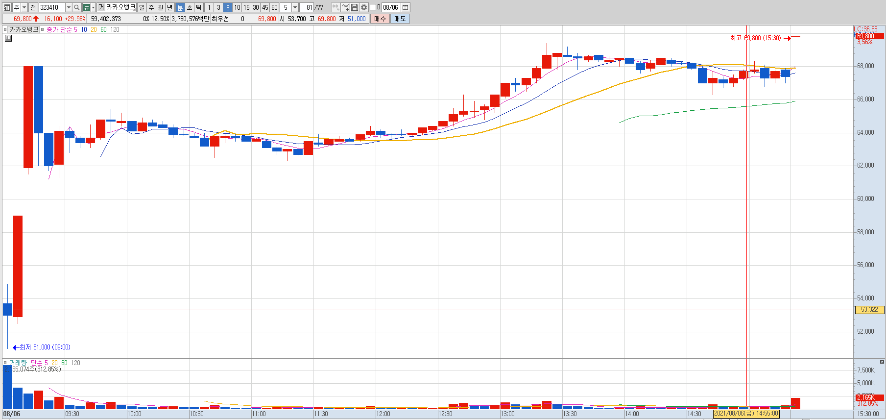The image size is (886, 420).
Task: Tick the checkbox next to the 08/06 date
Action: tap(374, 7)
